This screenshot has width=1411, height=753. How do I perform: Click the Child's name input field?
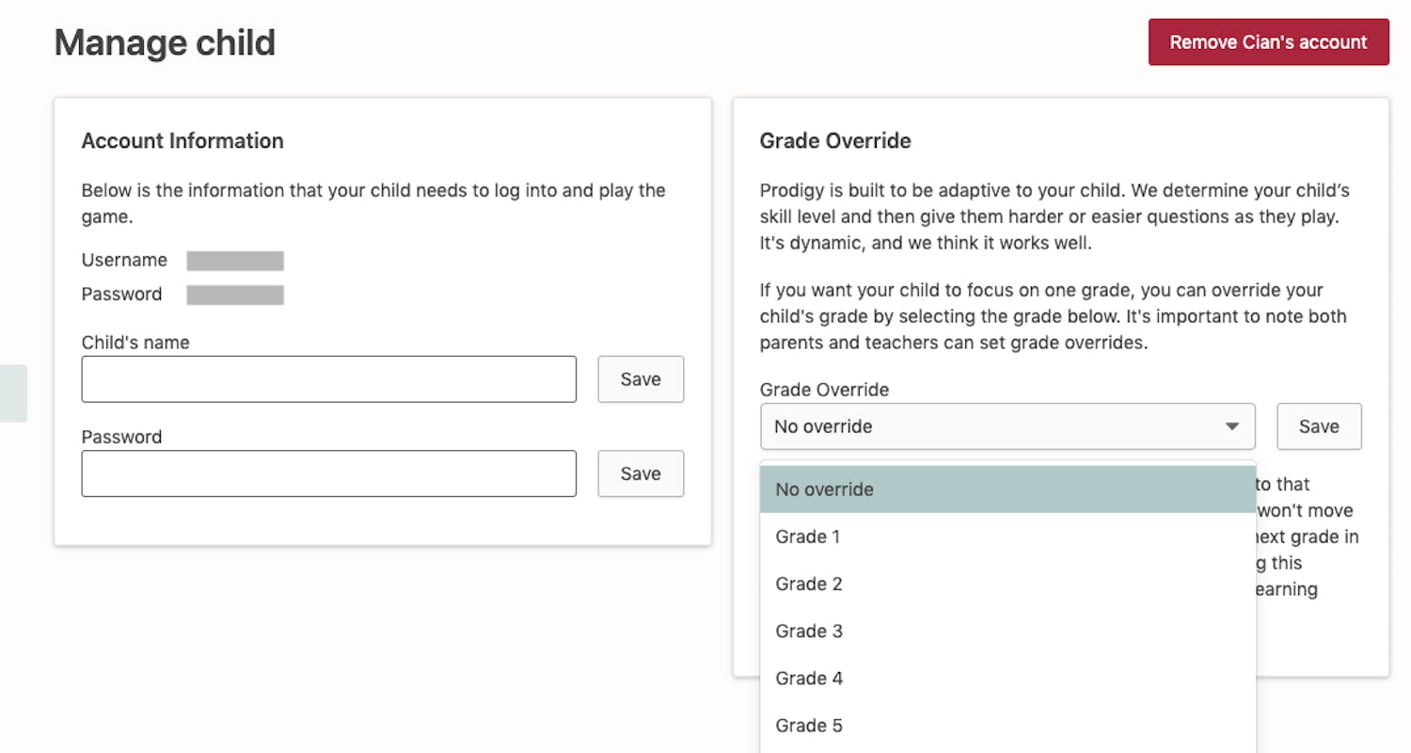pos(329,378)
